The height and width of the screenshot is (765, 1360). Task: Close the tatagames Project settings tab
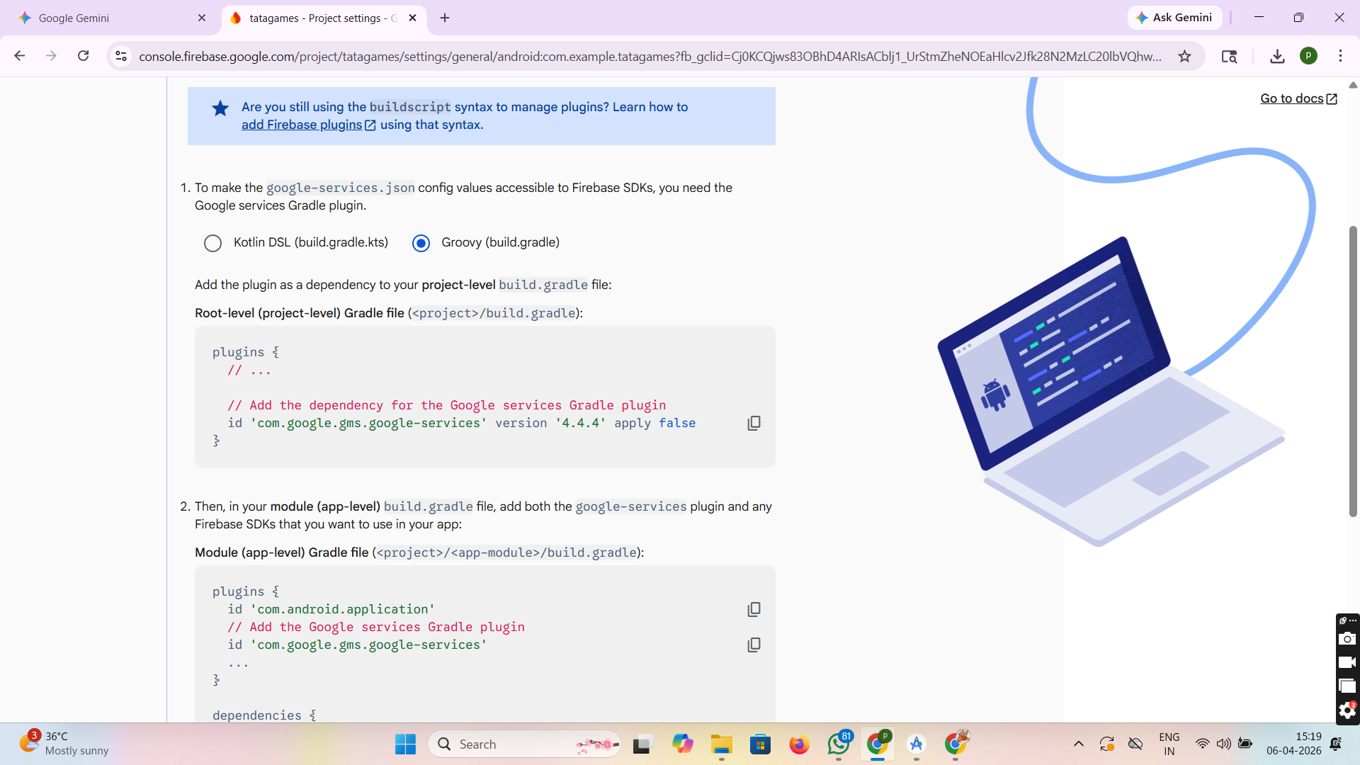point(413,18)
